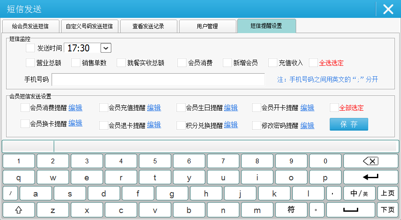The image size is (401, 220).
Task: Click the 手机号码 input field
Action: point(158,80)
